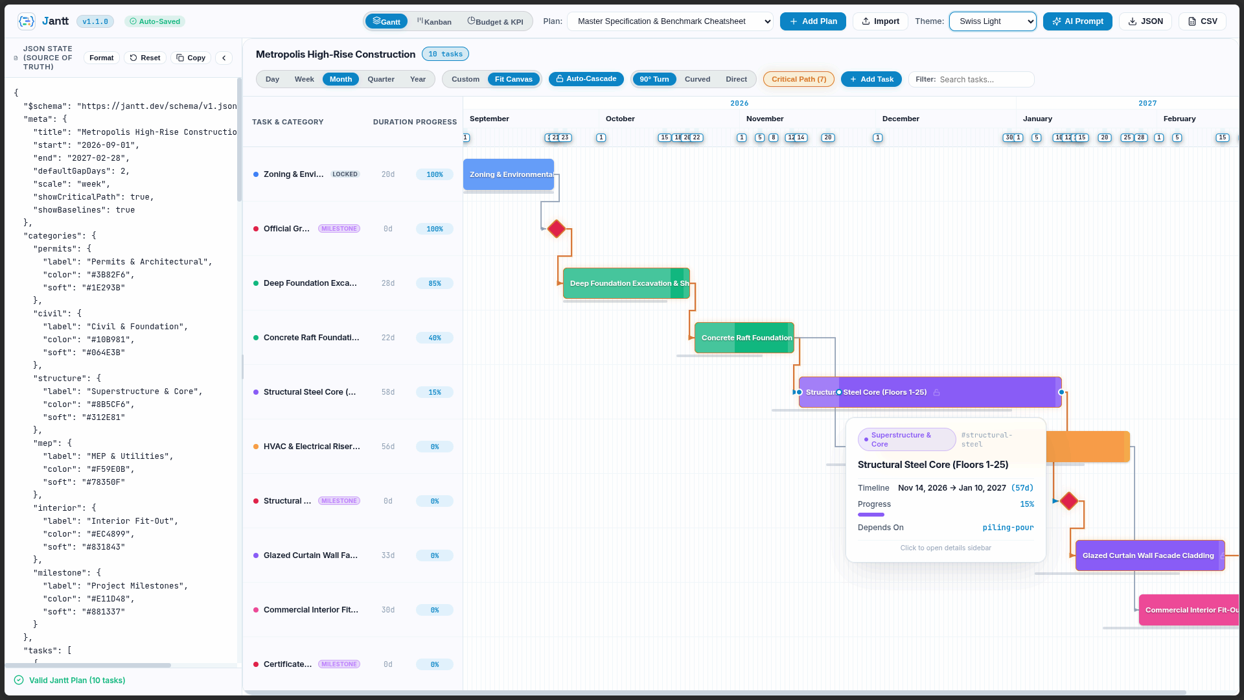This screenshot has width=1244, height=700.
Task: Export plan with CSV button
Action: (1203, 21)
